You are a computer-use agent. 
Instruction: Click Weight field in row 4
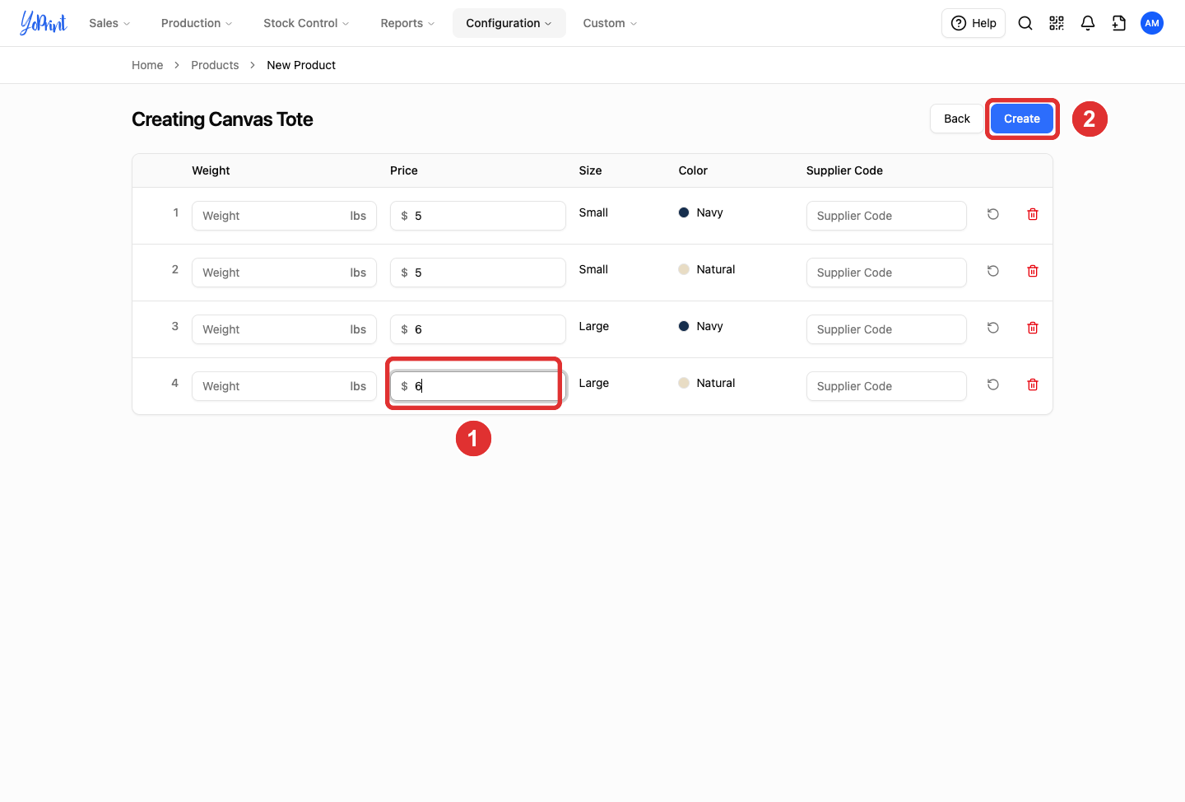pos(284,386)
